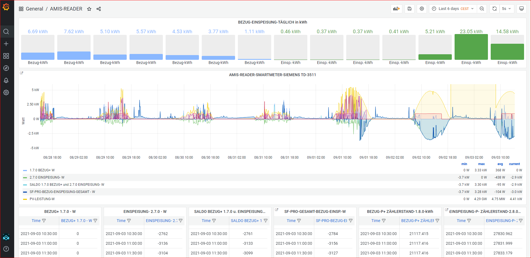Open the Alerting bell icon
This screenshot has width=531, height=258.
tap(6, 80)
